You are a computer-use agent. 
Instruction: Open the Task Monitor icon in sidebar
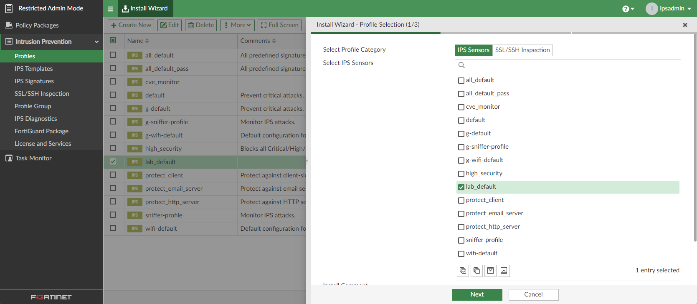9,158
